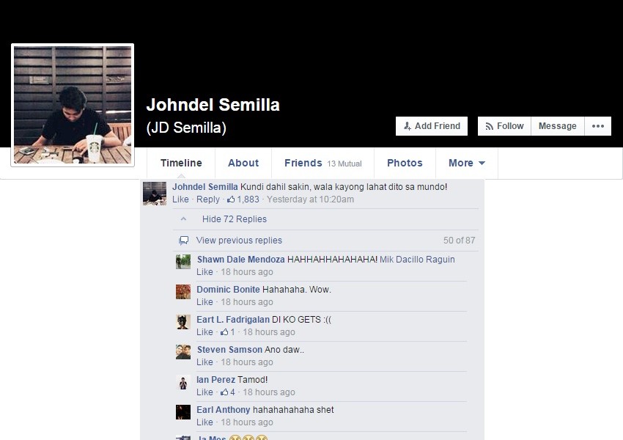
Task: Collapse replies with Hide 72 Replies
Action: pyautogui.click(x=234, y=219)
